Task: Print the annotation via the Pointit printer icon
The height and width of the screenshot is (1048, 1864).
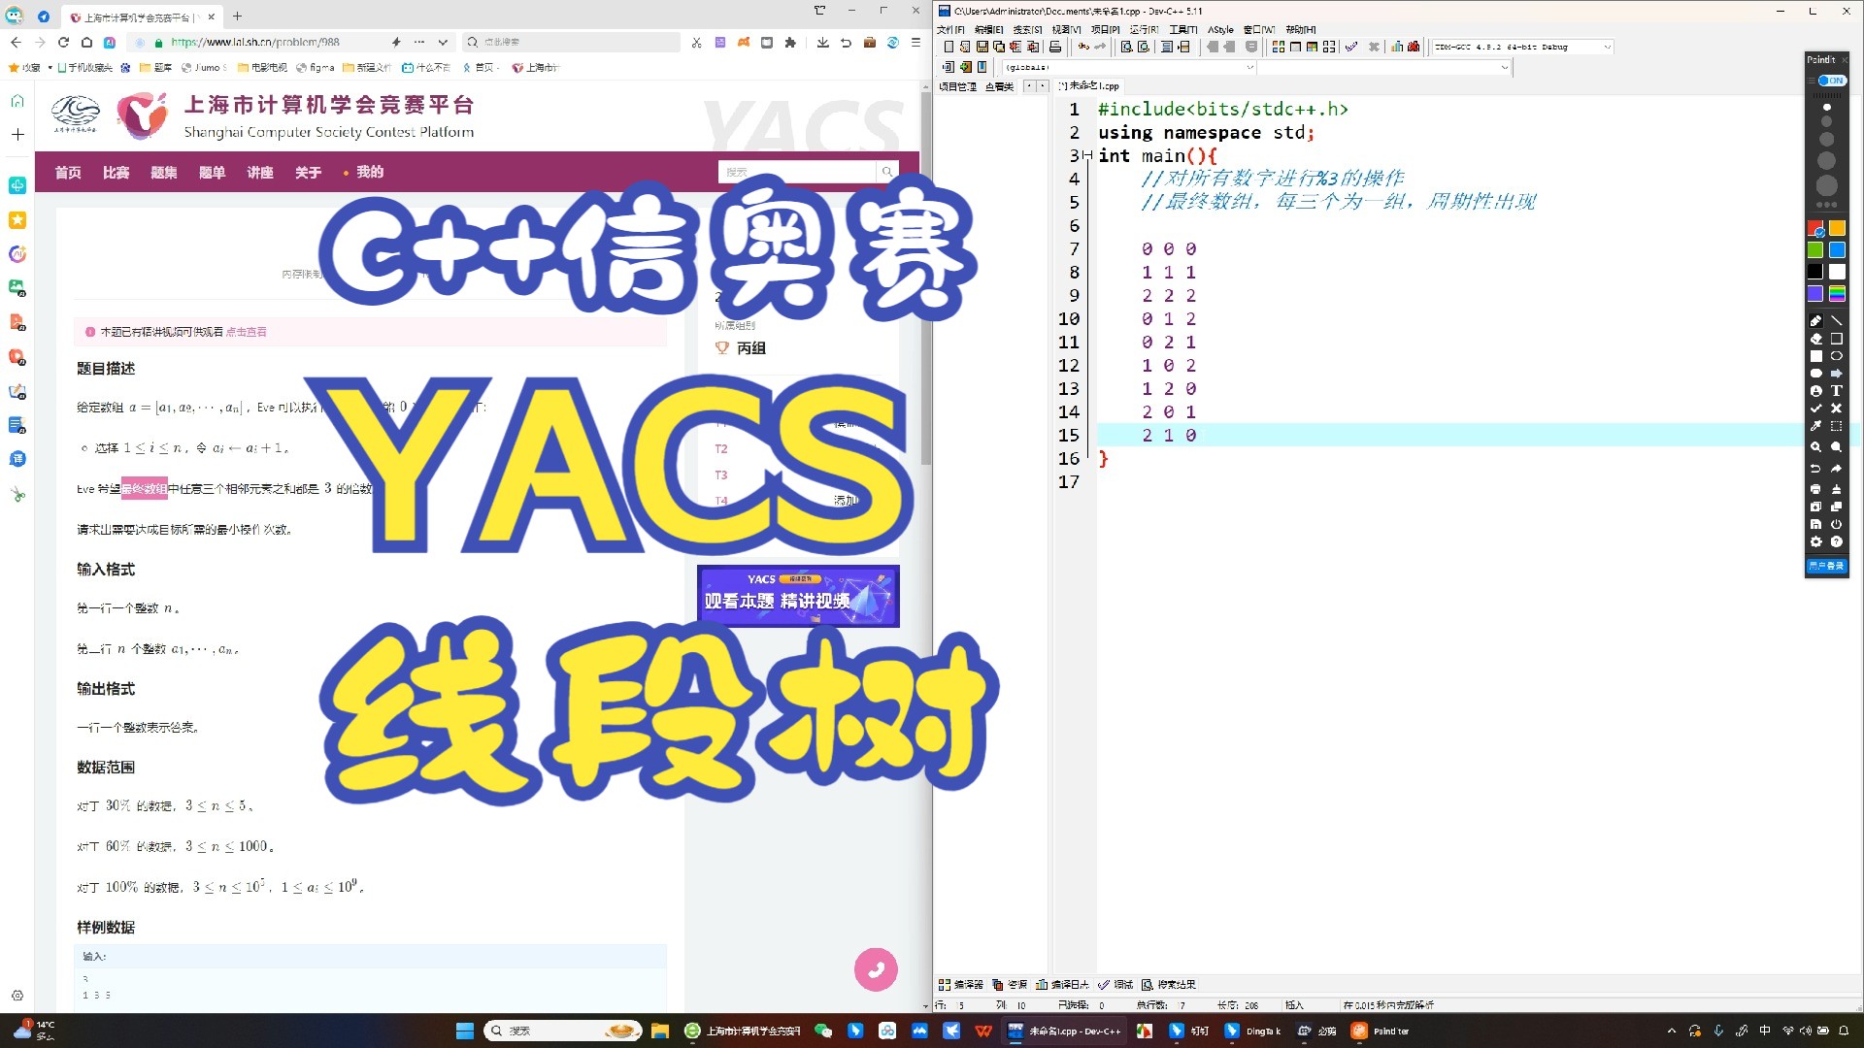Action: pos(1815,489)
